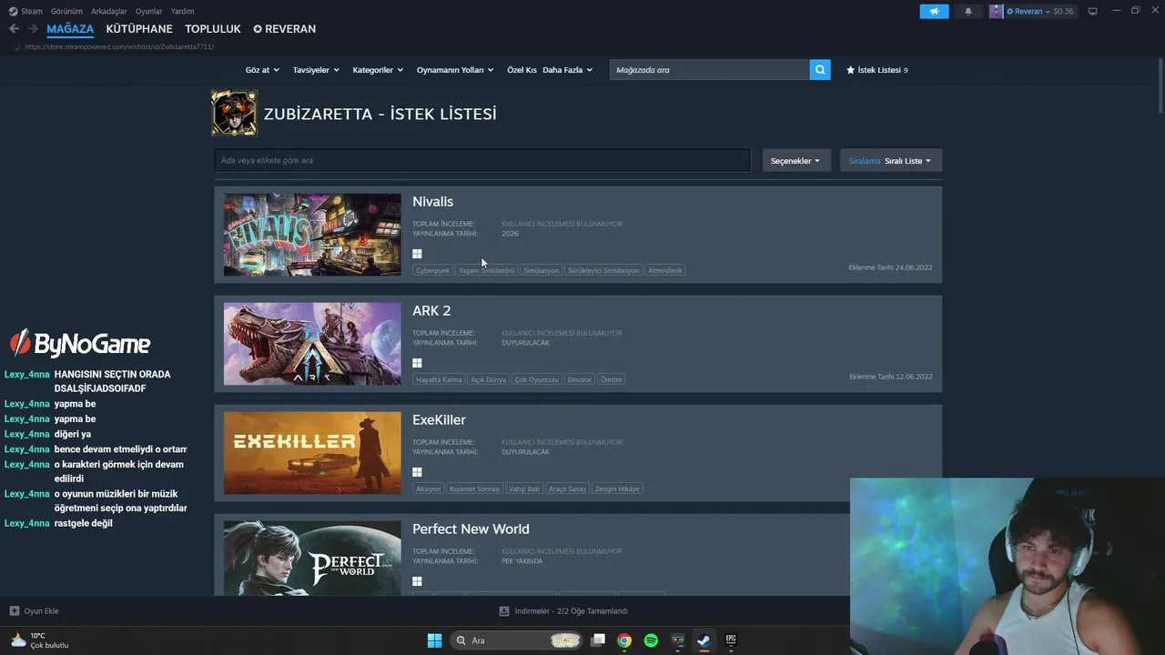Expand the Tavsiyeler dropdown
Screen dimensions: 1165x655
[x=316, y=70]
